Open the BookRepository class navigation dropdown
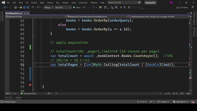This screenshot has width=197, height=111. click(x=97, y=17)
